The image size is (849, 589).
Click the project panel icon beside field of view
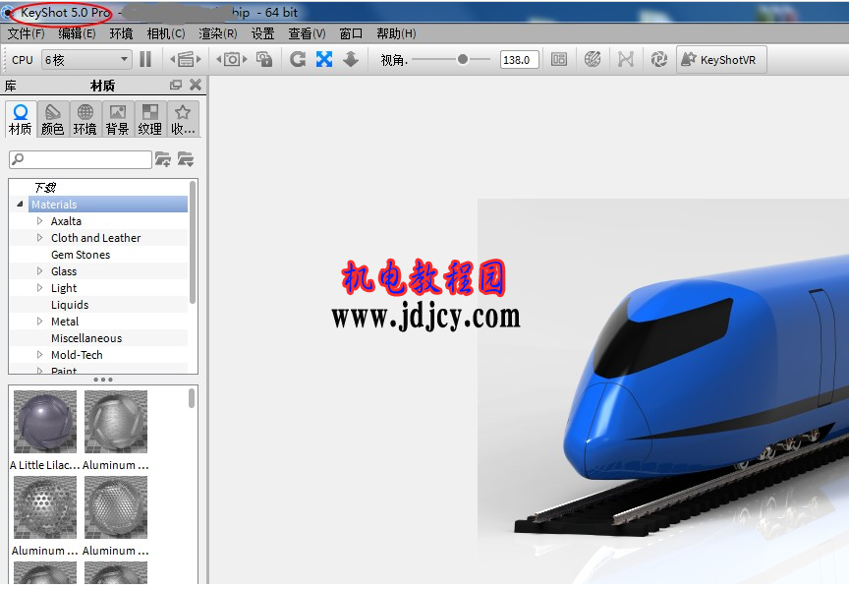coord(559,59)
